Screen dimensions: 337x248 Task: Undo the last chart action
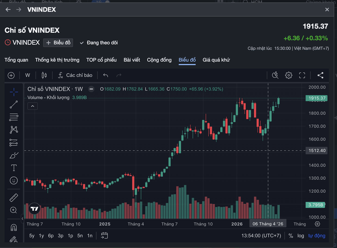(x=106, y=76)
